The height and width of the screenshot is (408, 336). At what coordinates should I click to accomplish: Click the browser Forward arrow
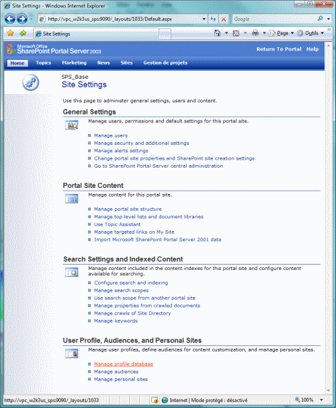(22, 19)
